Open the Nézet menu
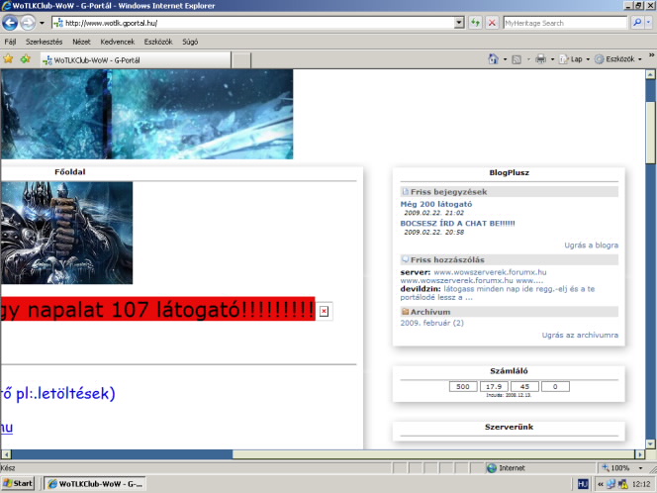 click(x=81, y=42)
